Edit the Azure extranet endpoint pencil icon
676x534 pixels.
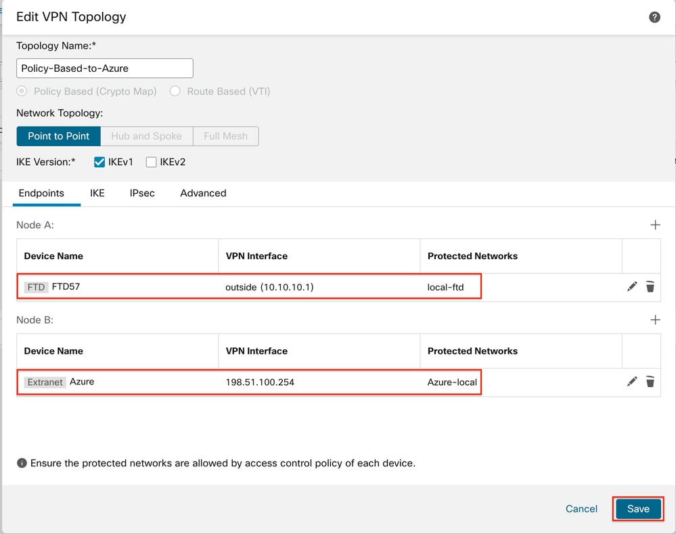pos(632,381)
